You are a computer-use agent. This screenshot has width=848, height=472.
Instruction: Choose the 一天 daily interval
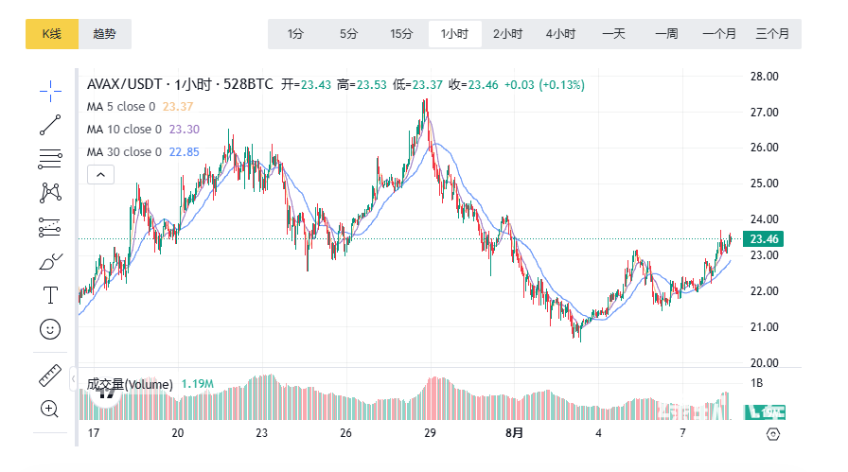613,34
